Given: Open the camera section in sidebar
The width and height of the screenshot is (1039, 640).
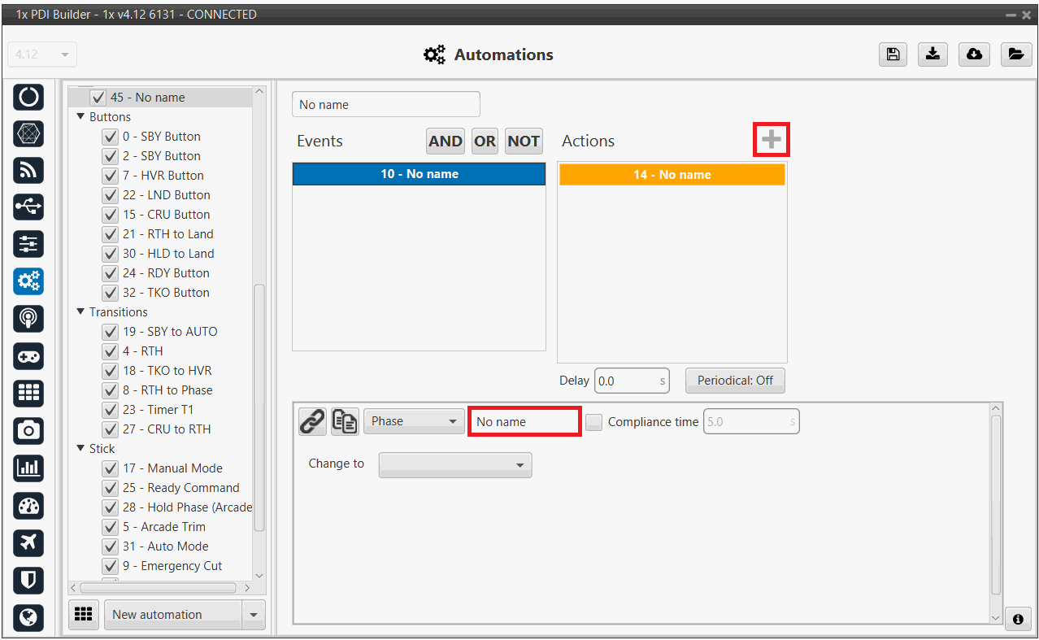Looking at the screenshot, I should click(x=29, y=430).
